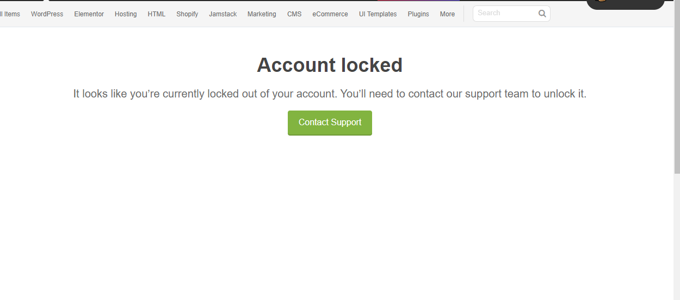Select the Hosting menu item
Image resolution: width=680 pixels, height=300 pixels.
pos(126,14)
